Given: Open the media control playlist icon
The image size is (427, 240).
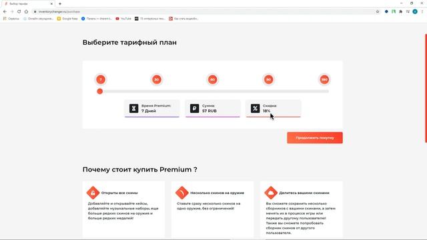Looking at the screenshot, I should 408,11.
